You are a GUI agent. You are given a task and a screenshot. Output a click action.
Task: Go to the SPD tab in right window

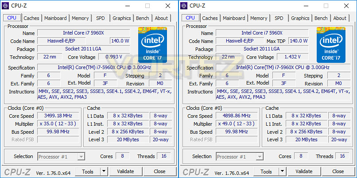coord(279,18)
